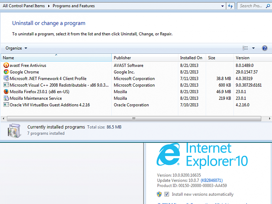Click Programs and Features breadcrumb
Image resolution: width=272 pixels, height=204 pixels.
(x=74, y=6)
